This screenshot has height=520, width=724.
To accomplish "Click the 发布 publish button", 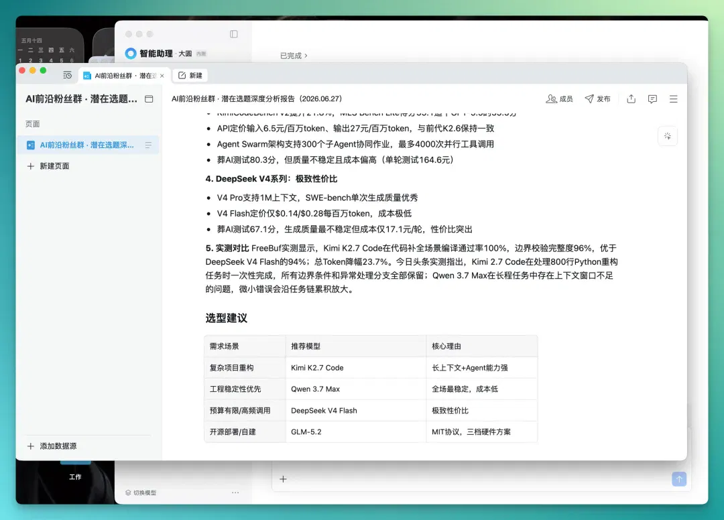I will (597, 99).
